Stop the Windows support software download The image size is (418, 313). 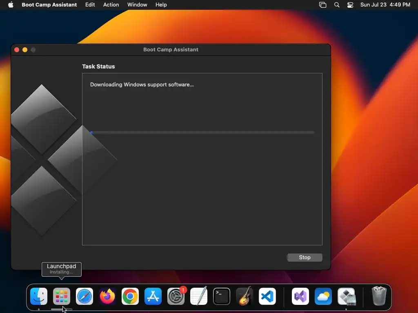(305, 258)
